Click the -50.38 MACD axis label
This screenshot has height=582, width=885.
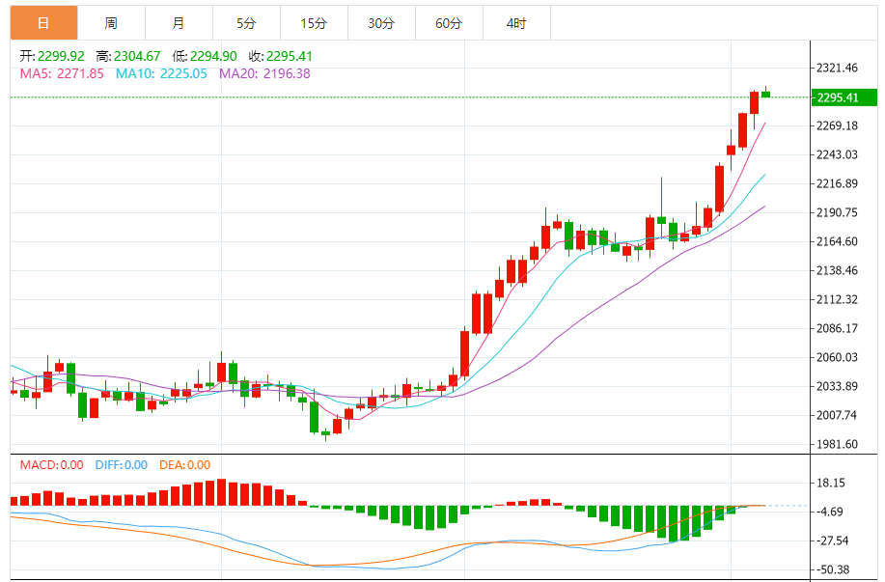pyautogui.click(x=833, y=569)
